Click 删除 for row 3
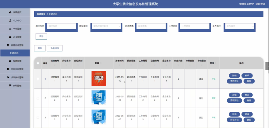The height and width of the screenshot is (128, 269). click(x=249, y=120)
